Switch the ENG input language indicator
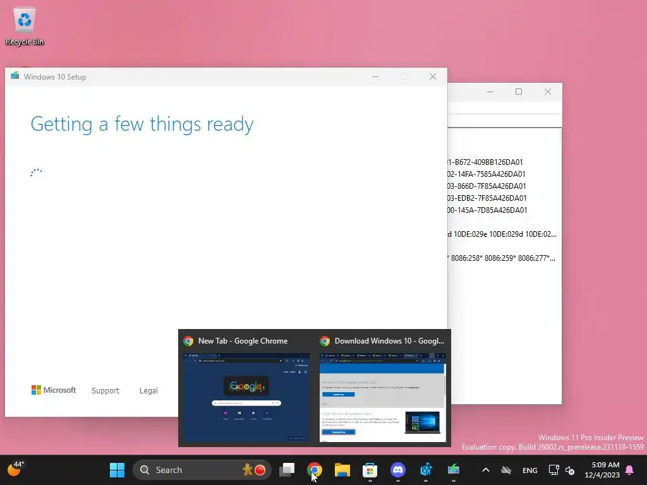 [530, 470]
